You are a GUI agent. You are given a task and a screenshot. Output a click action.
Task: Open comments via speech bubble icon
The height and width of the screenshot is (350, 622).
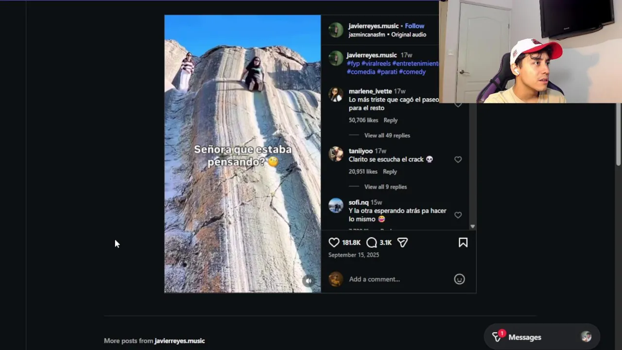click(372, 242)
